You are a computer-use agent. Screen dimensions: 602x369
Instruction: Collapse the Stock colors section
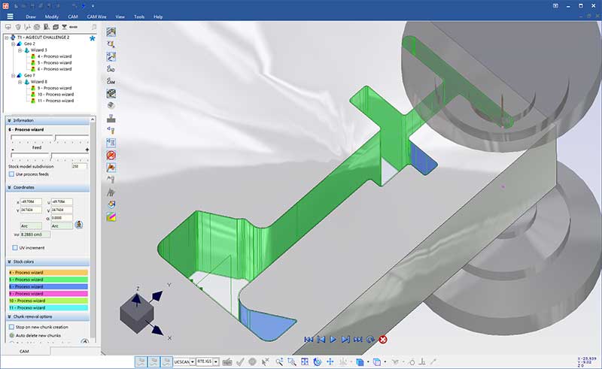[x=8, y=262]
